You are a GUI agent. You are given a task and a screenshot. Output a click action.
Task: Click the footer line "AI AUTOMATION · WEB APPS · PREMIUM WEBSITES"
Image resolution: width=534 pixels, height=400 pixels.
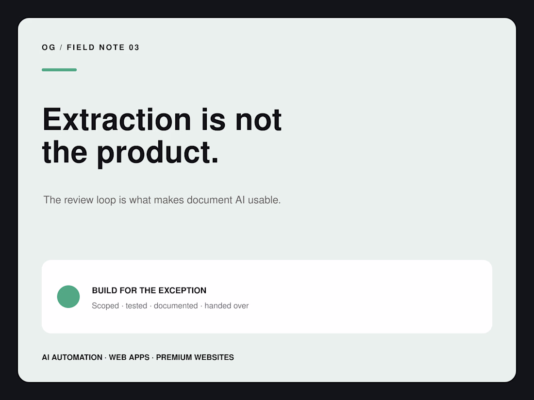click(138, 357)
